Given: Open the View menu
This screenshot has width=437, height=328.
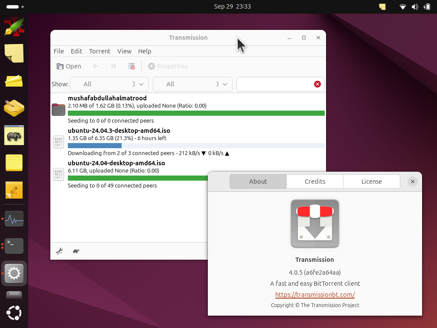Looking at the screenshot, I should 124,51.
